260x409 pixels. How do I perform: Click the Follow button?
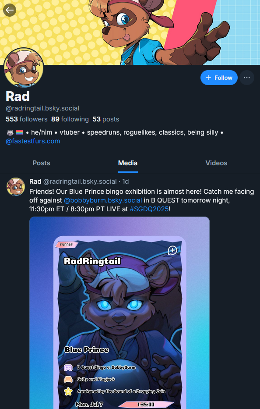point(219,78)
